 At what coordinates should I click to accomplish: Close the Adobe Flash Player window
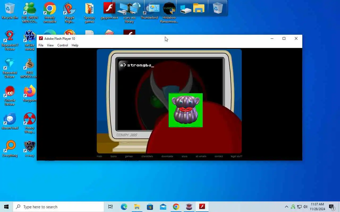296,38
